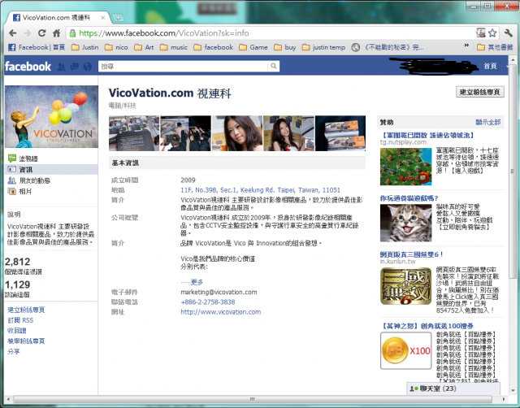Open the third photo strip thumbnail
The width and height of the screenshot is (520, 408).
point(237,133)
